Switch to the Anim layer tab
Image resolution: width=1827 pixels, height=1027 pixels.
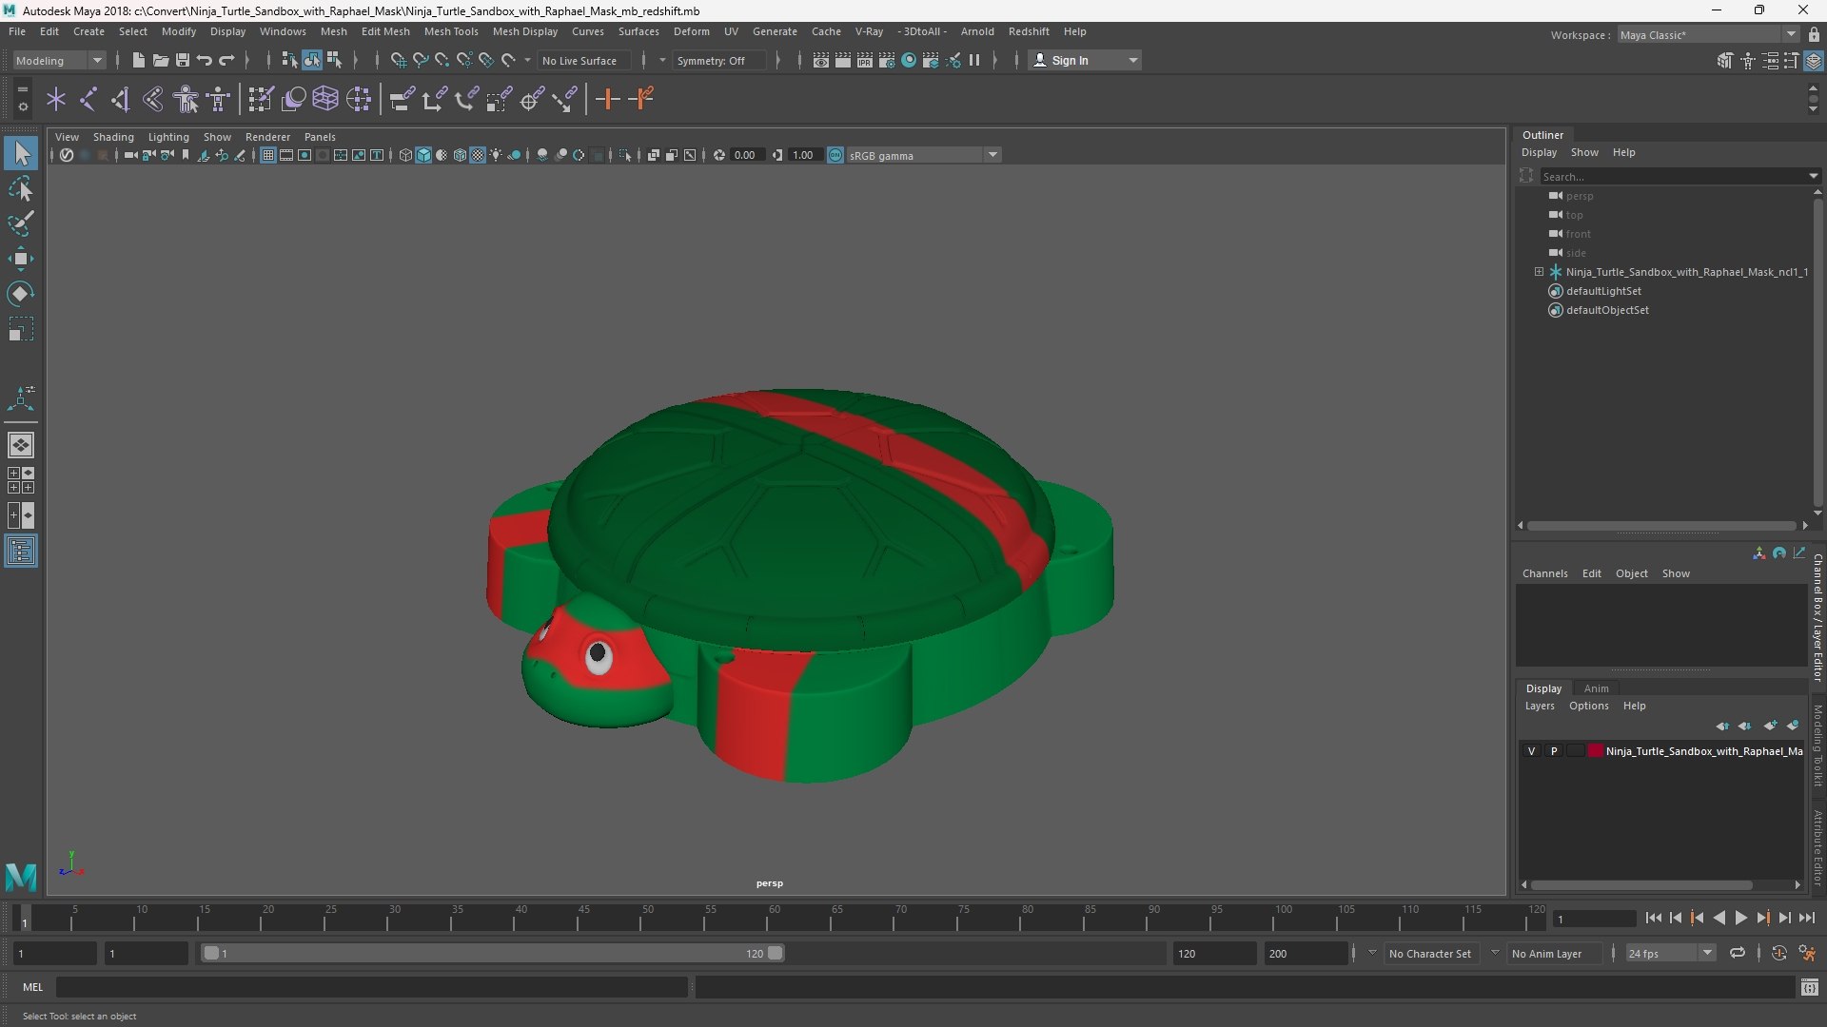1596,688
